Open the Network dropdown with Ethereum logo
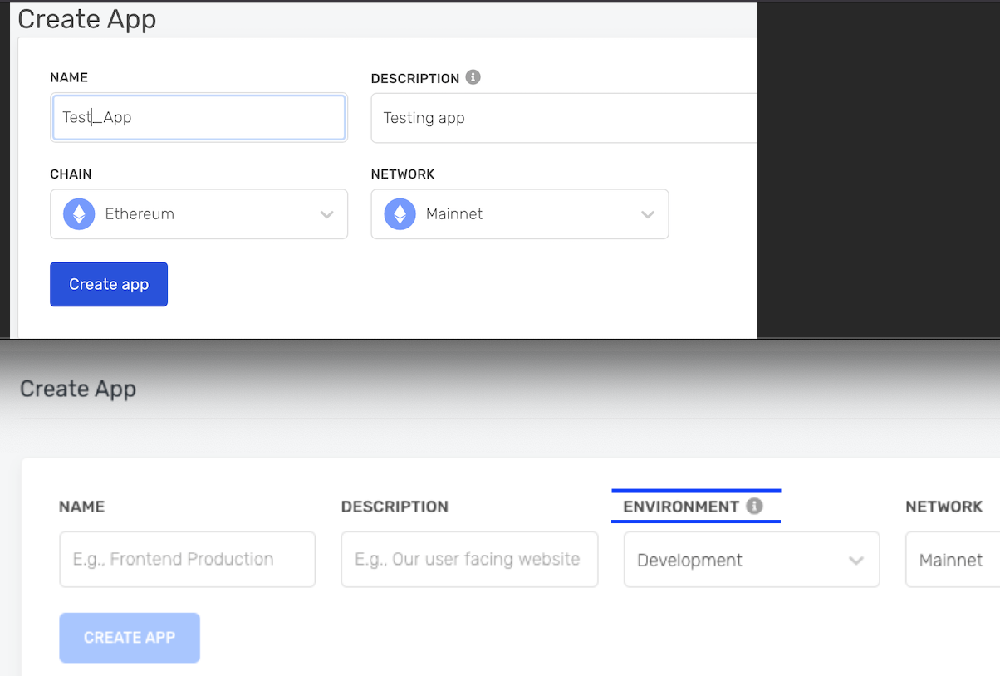Screen dimensions: 1000x676 click(519, 214)
